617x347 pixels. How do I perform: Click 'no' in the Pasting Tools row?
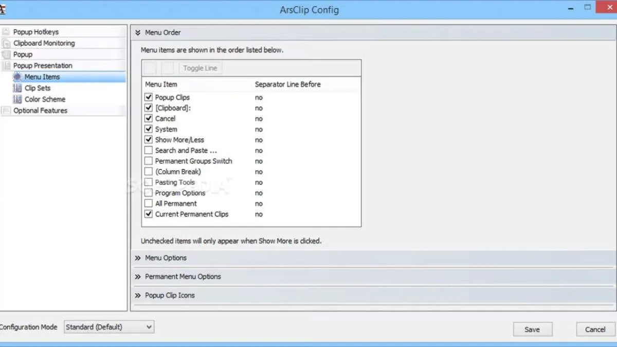[259, 182]
